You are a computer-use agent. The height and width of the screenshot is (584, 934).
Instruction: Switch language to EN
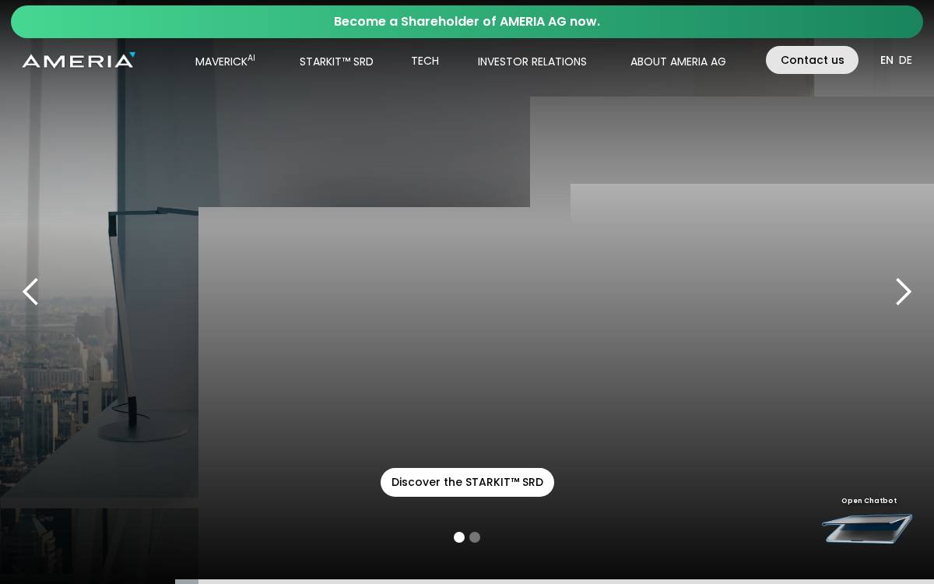(x=887, y=60)
